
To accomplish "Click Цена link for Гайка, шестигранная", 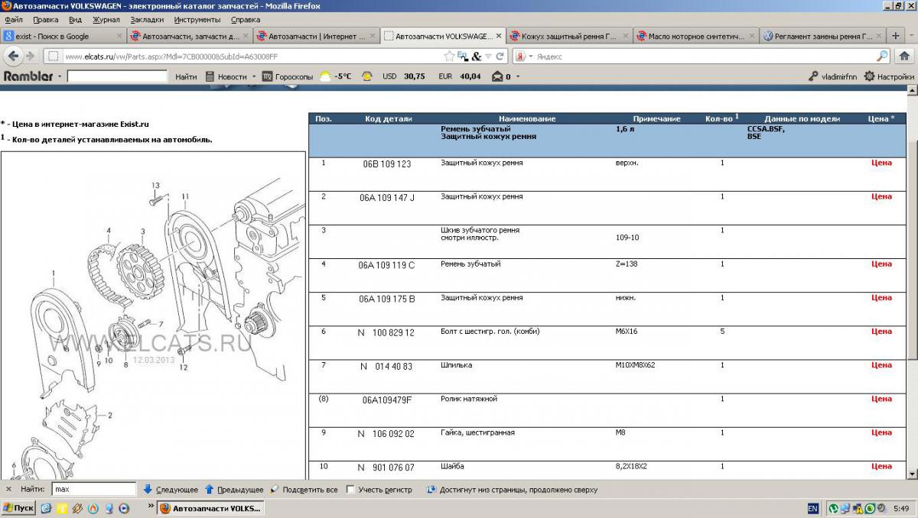I will pyautogui.click(x=881, y=432).
